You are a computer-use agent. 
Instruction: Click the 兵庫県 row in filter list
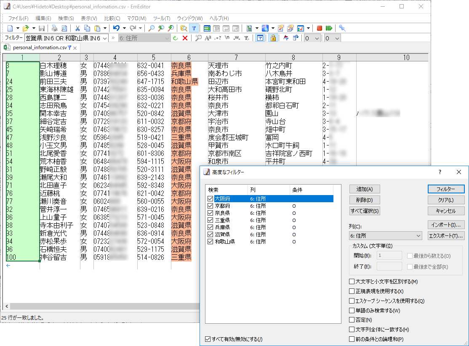point(269,227)
